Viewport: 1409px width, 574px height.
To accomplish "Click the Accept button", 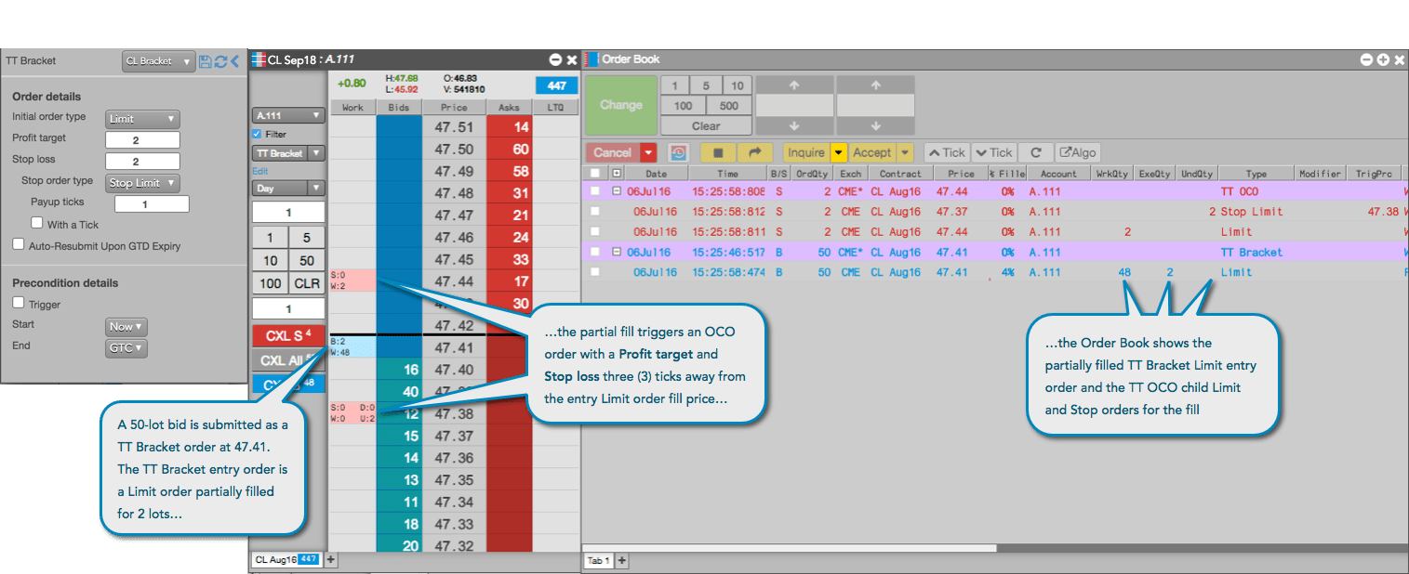I will point(872,152).
